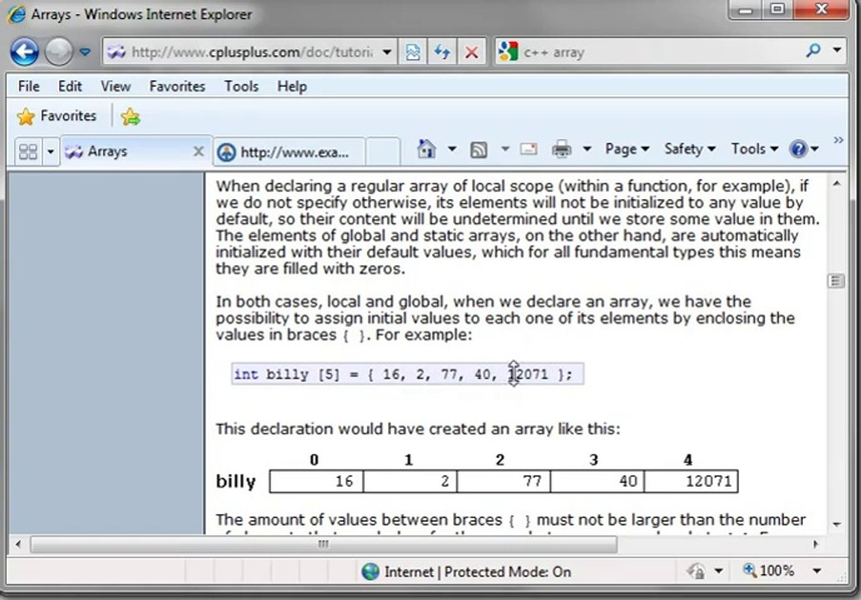Expand the address bar URL dropdown
Screen dimensions: 861x600
(x=386, y=52)
